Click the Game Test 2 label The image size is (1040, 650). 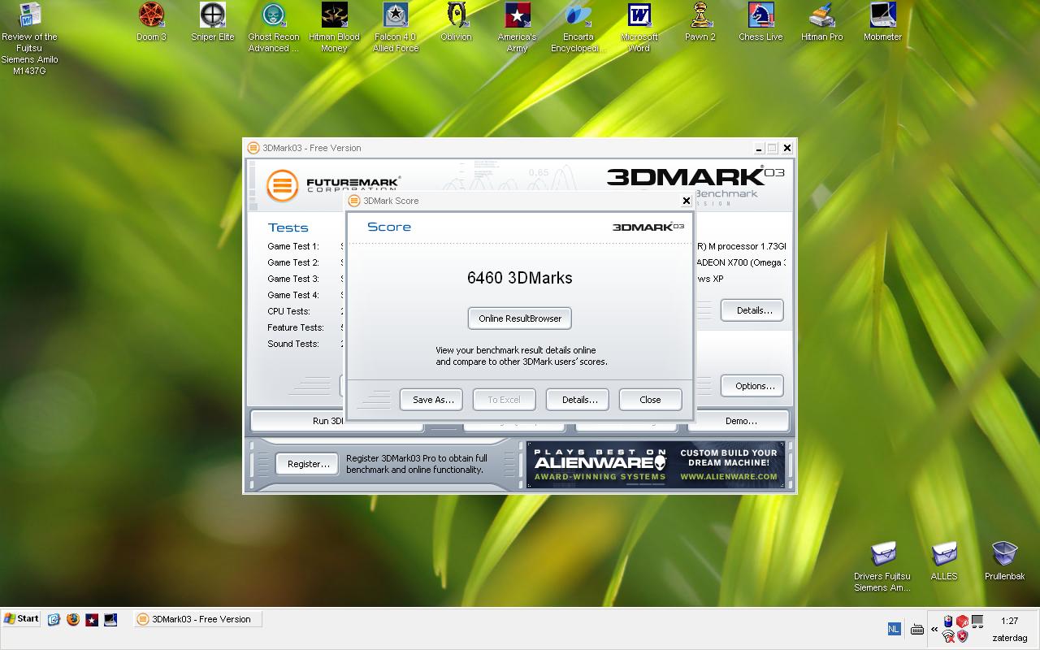pyautogui.click(x=293, y=262)
